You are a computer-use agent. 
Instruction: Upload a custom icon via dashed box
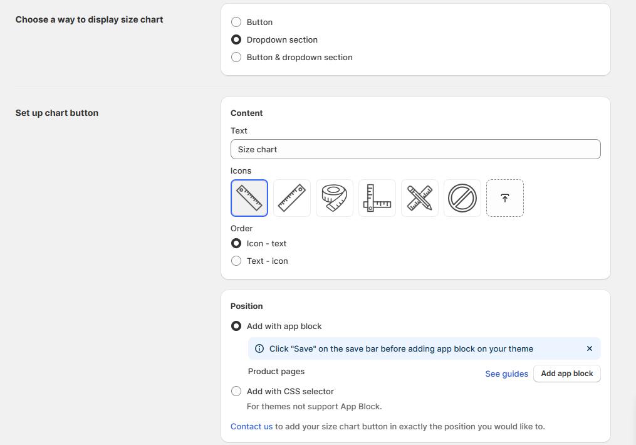tap(504, 198)
